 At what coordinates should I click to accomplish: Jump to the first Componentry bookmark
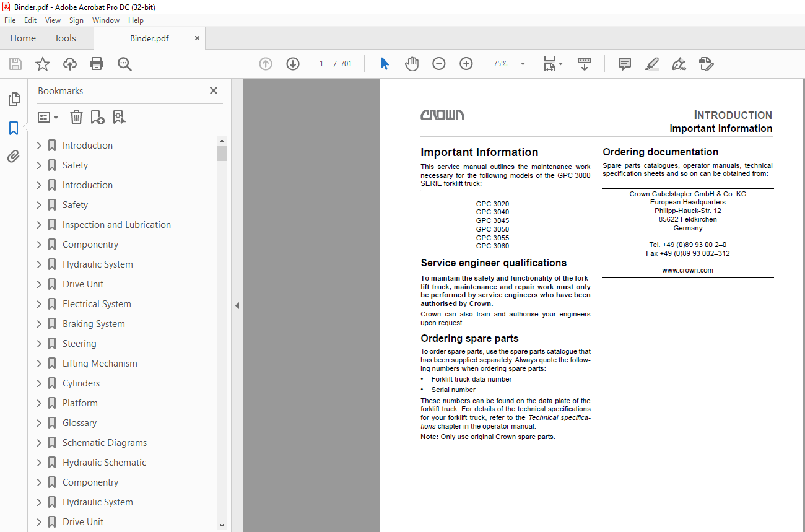[x=90, y=245]
